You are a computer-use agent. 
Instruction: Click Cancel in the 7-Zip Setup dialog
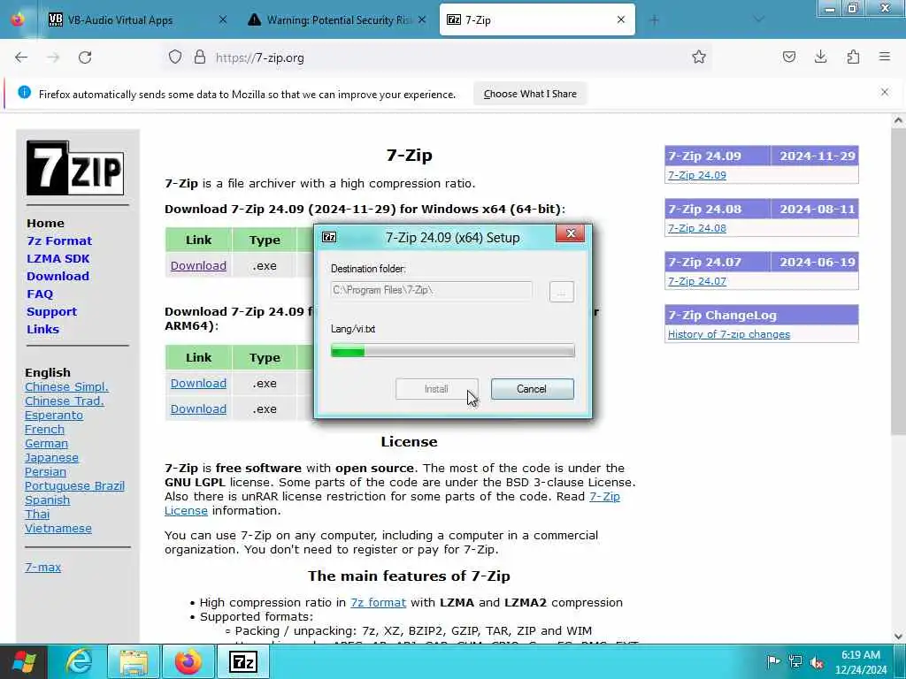click(532, 389)
